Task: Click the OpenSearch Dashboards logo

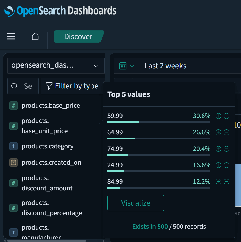Action: 60,11
